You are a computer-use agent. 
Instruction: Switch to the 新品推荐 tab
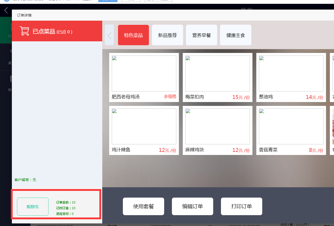click(168, 35)
